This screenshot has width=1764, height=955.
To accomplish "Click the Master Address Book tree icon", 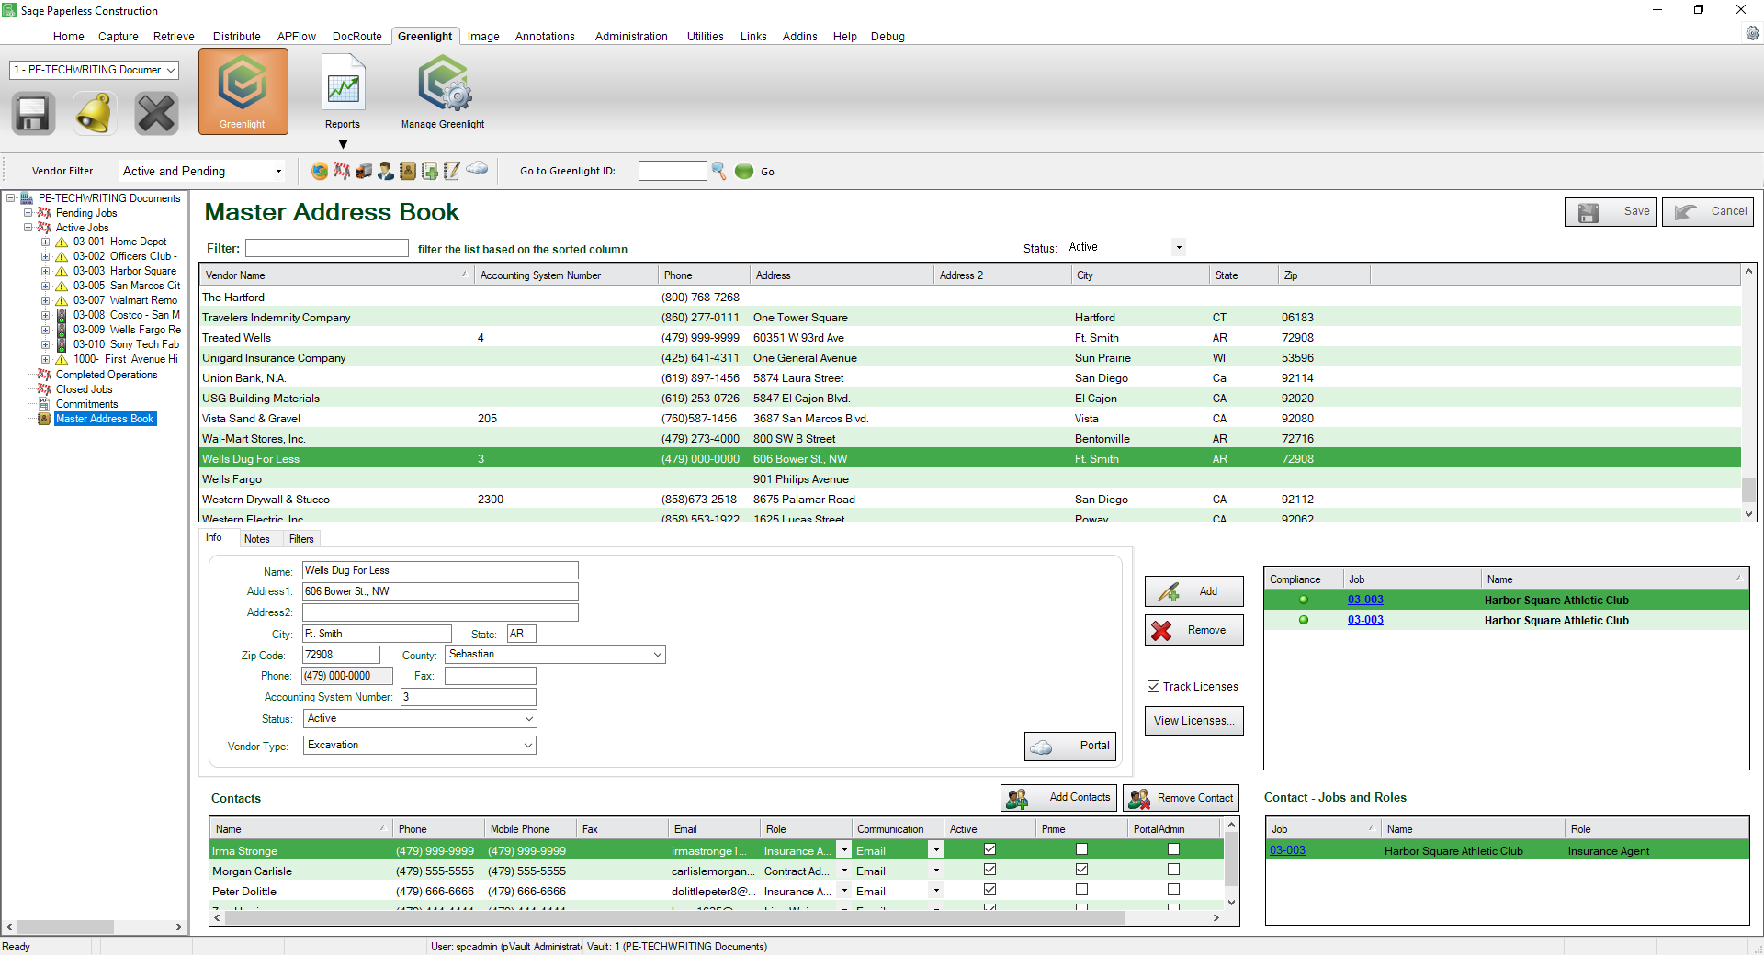I will point(43,419).
